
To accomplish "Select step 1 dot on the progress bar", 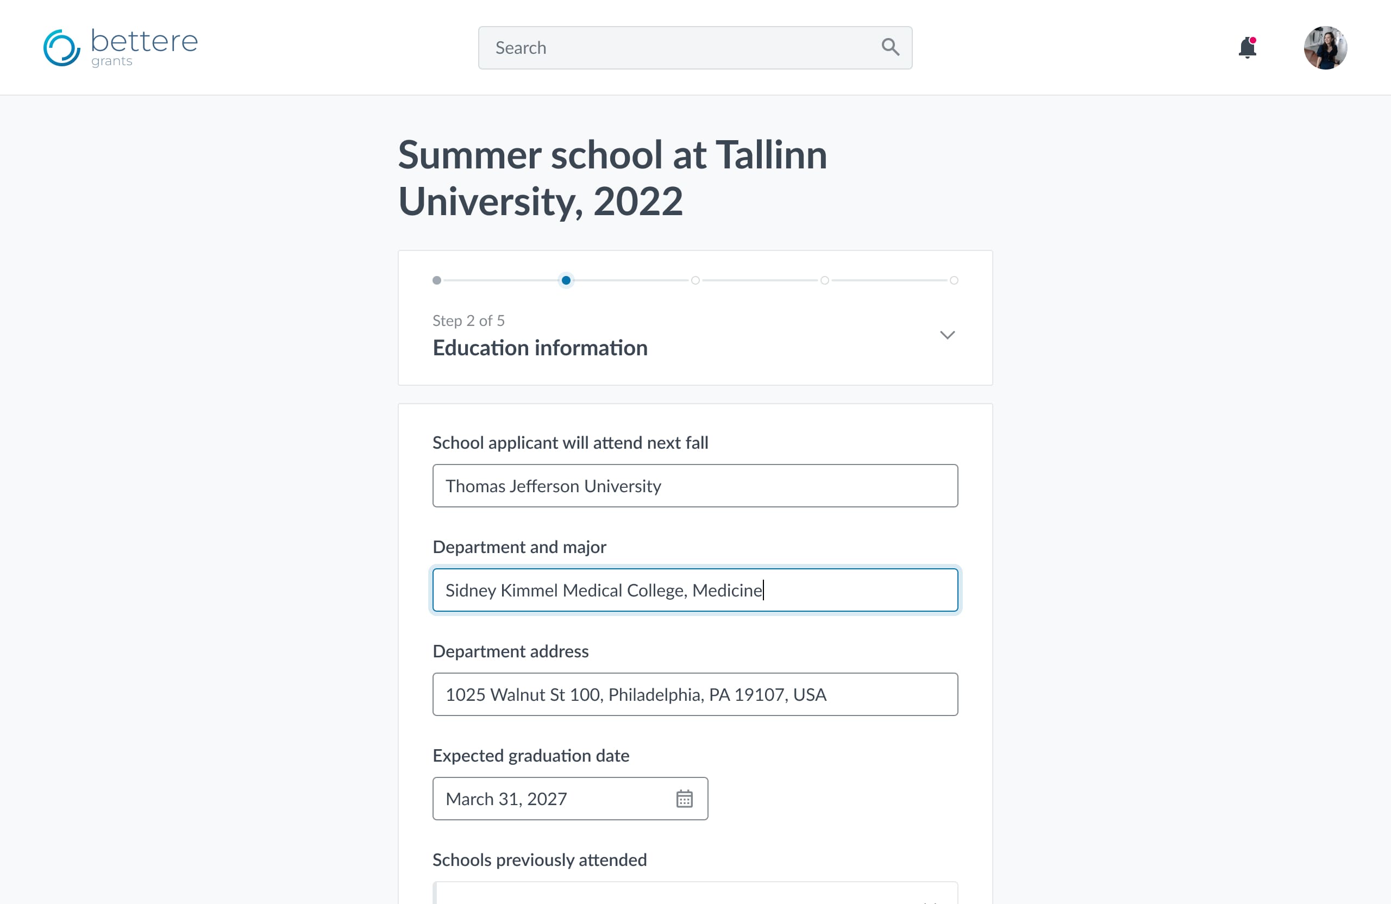I will (436, 280).
